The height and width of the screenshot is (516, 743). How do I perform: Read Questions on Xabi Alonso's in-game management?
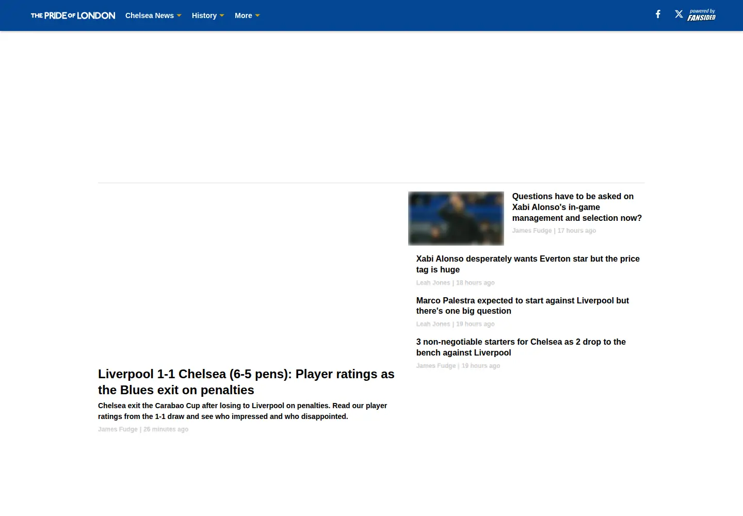coord(577,207)
